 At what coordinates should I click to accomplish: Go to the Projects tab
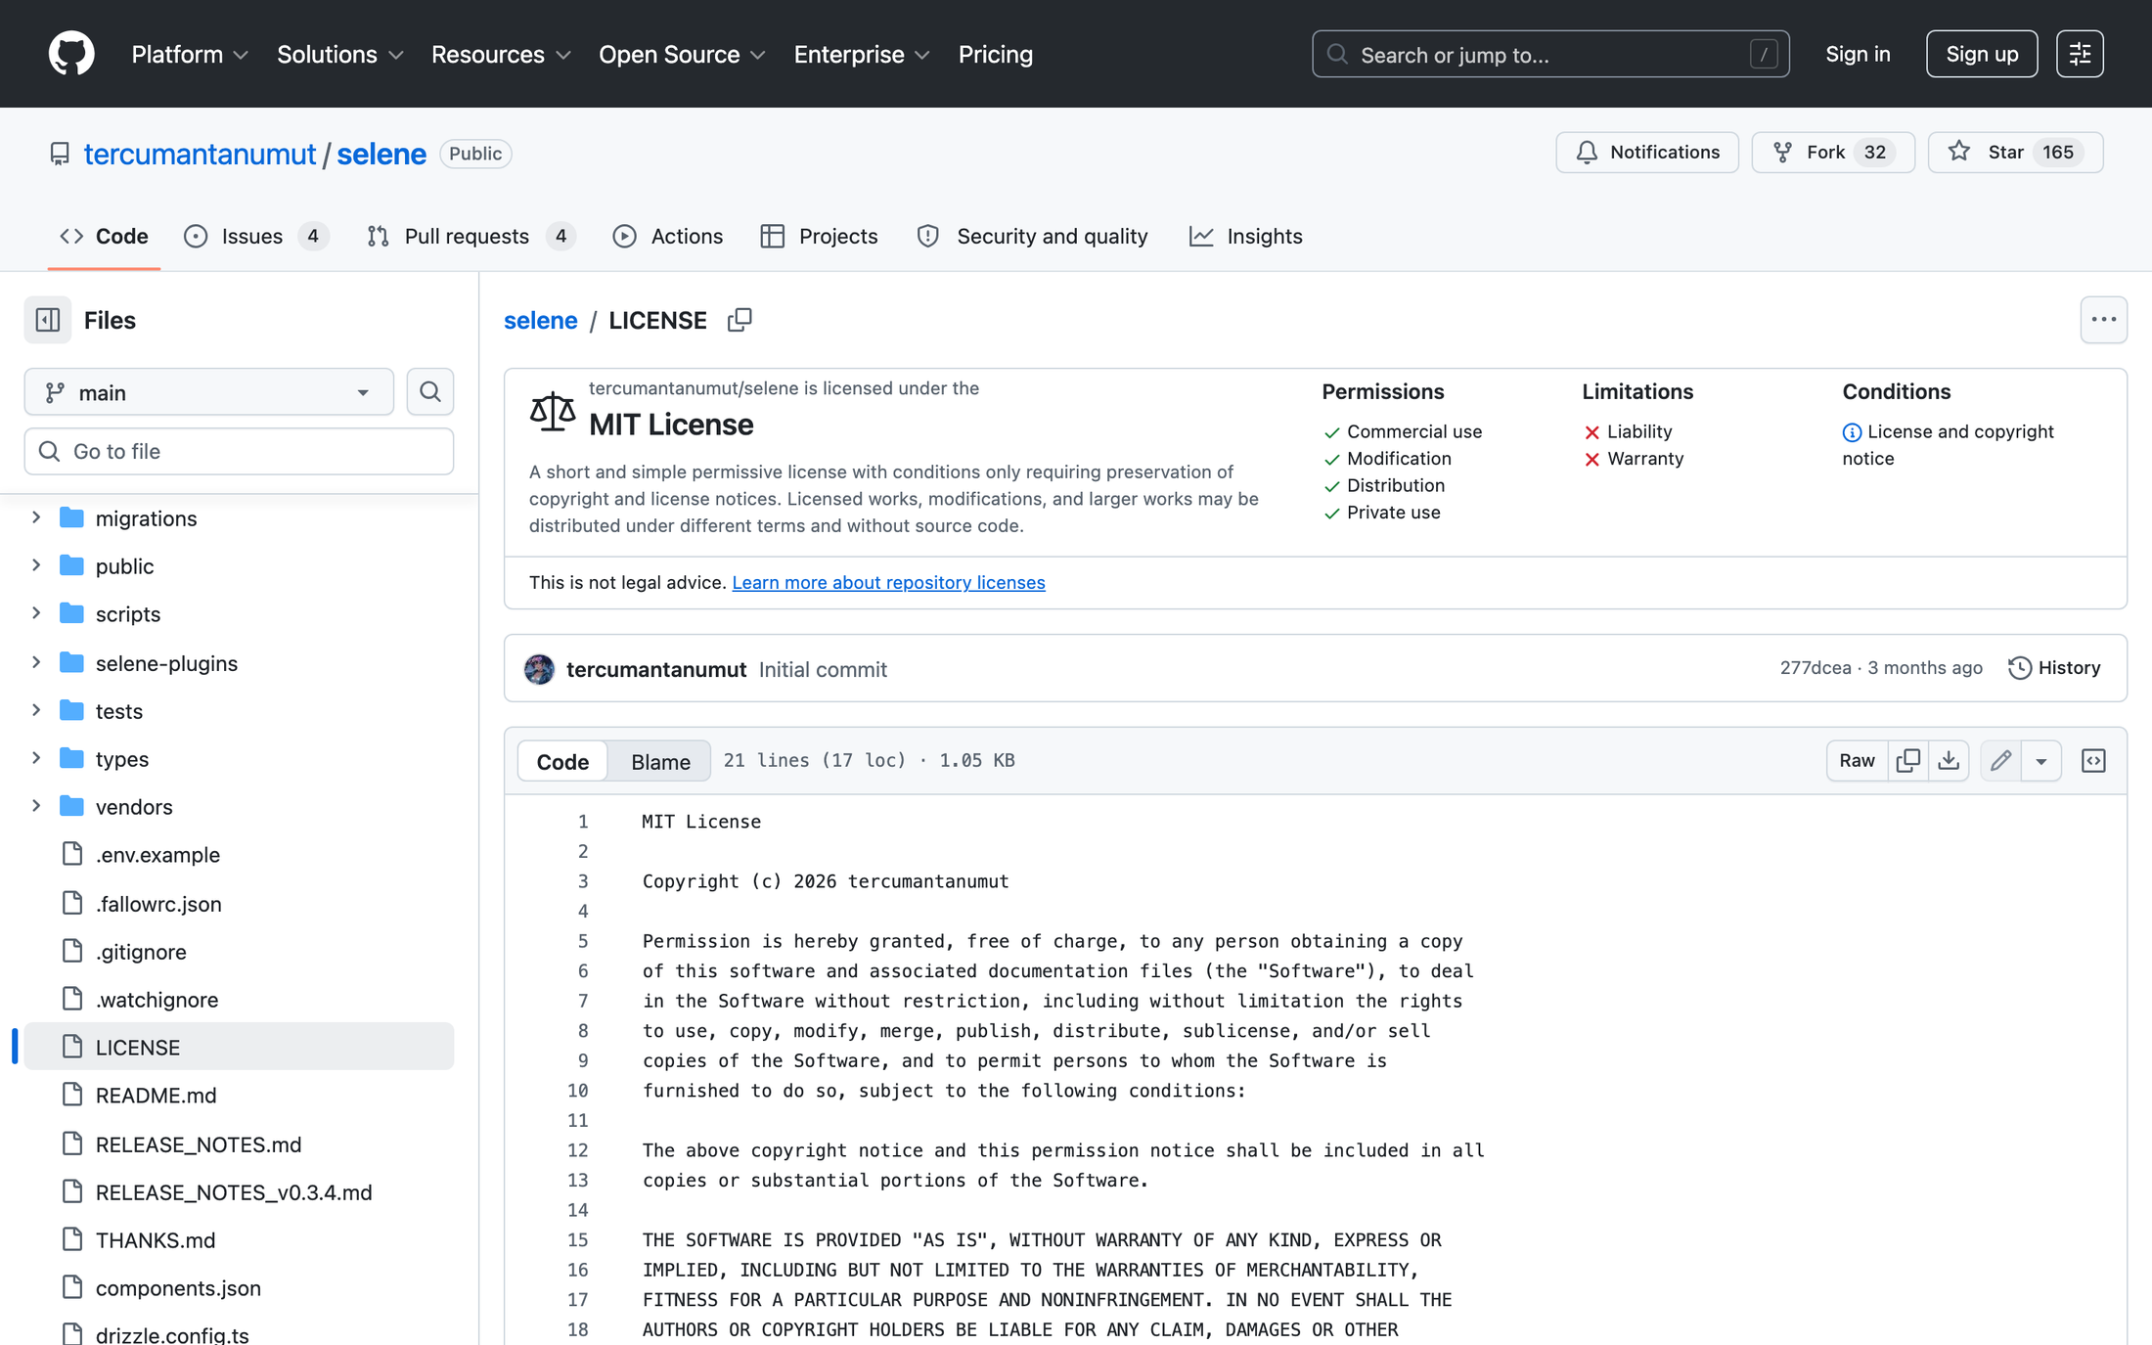pyautogui.click(x=820, y=237)
